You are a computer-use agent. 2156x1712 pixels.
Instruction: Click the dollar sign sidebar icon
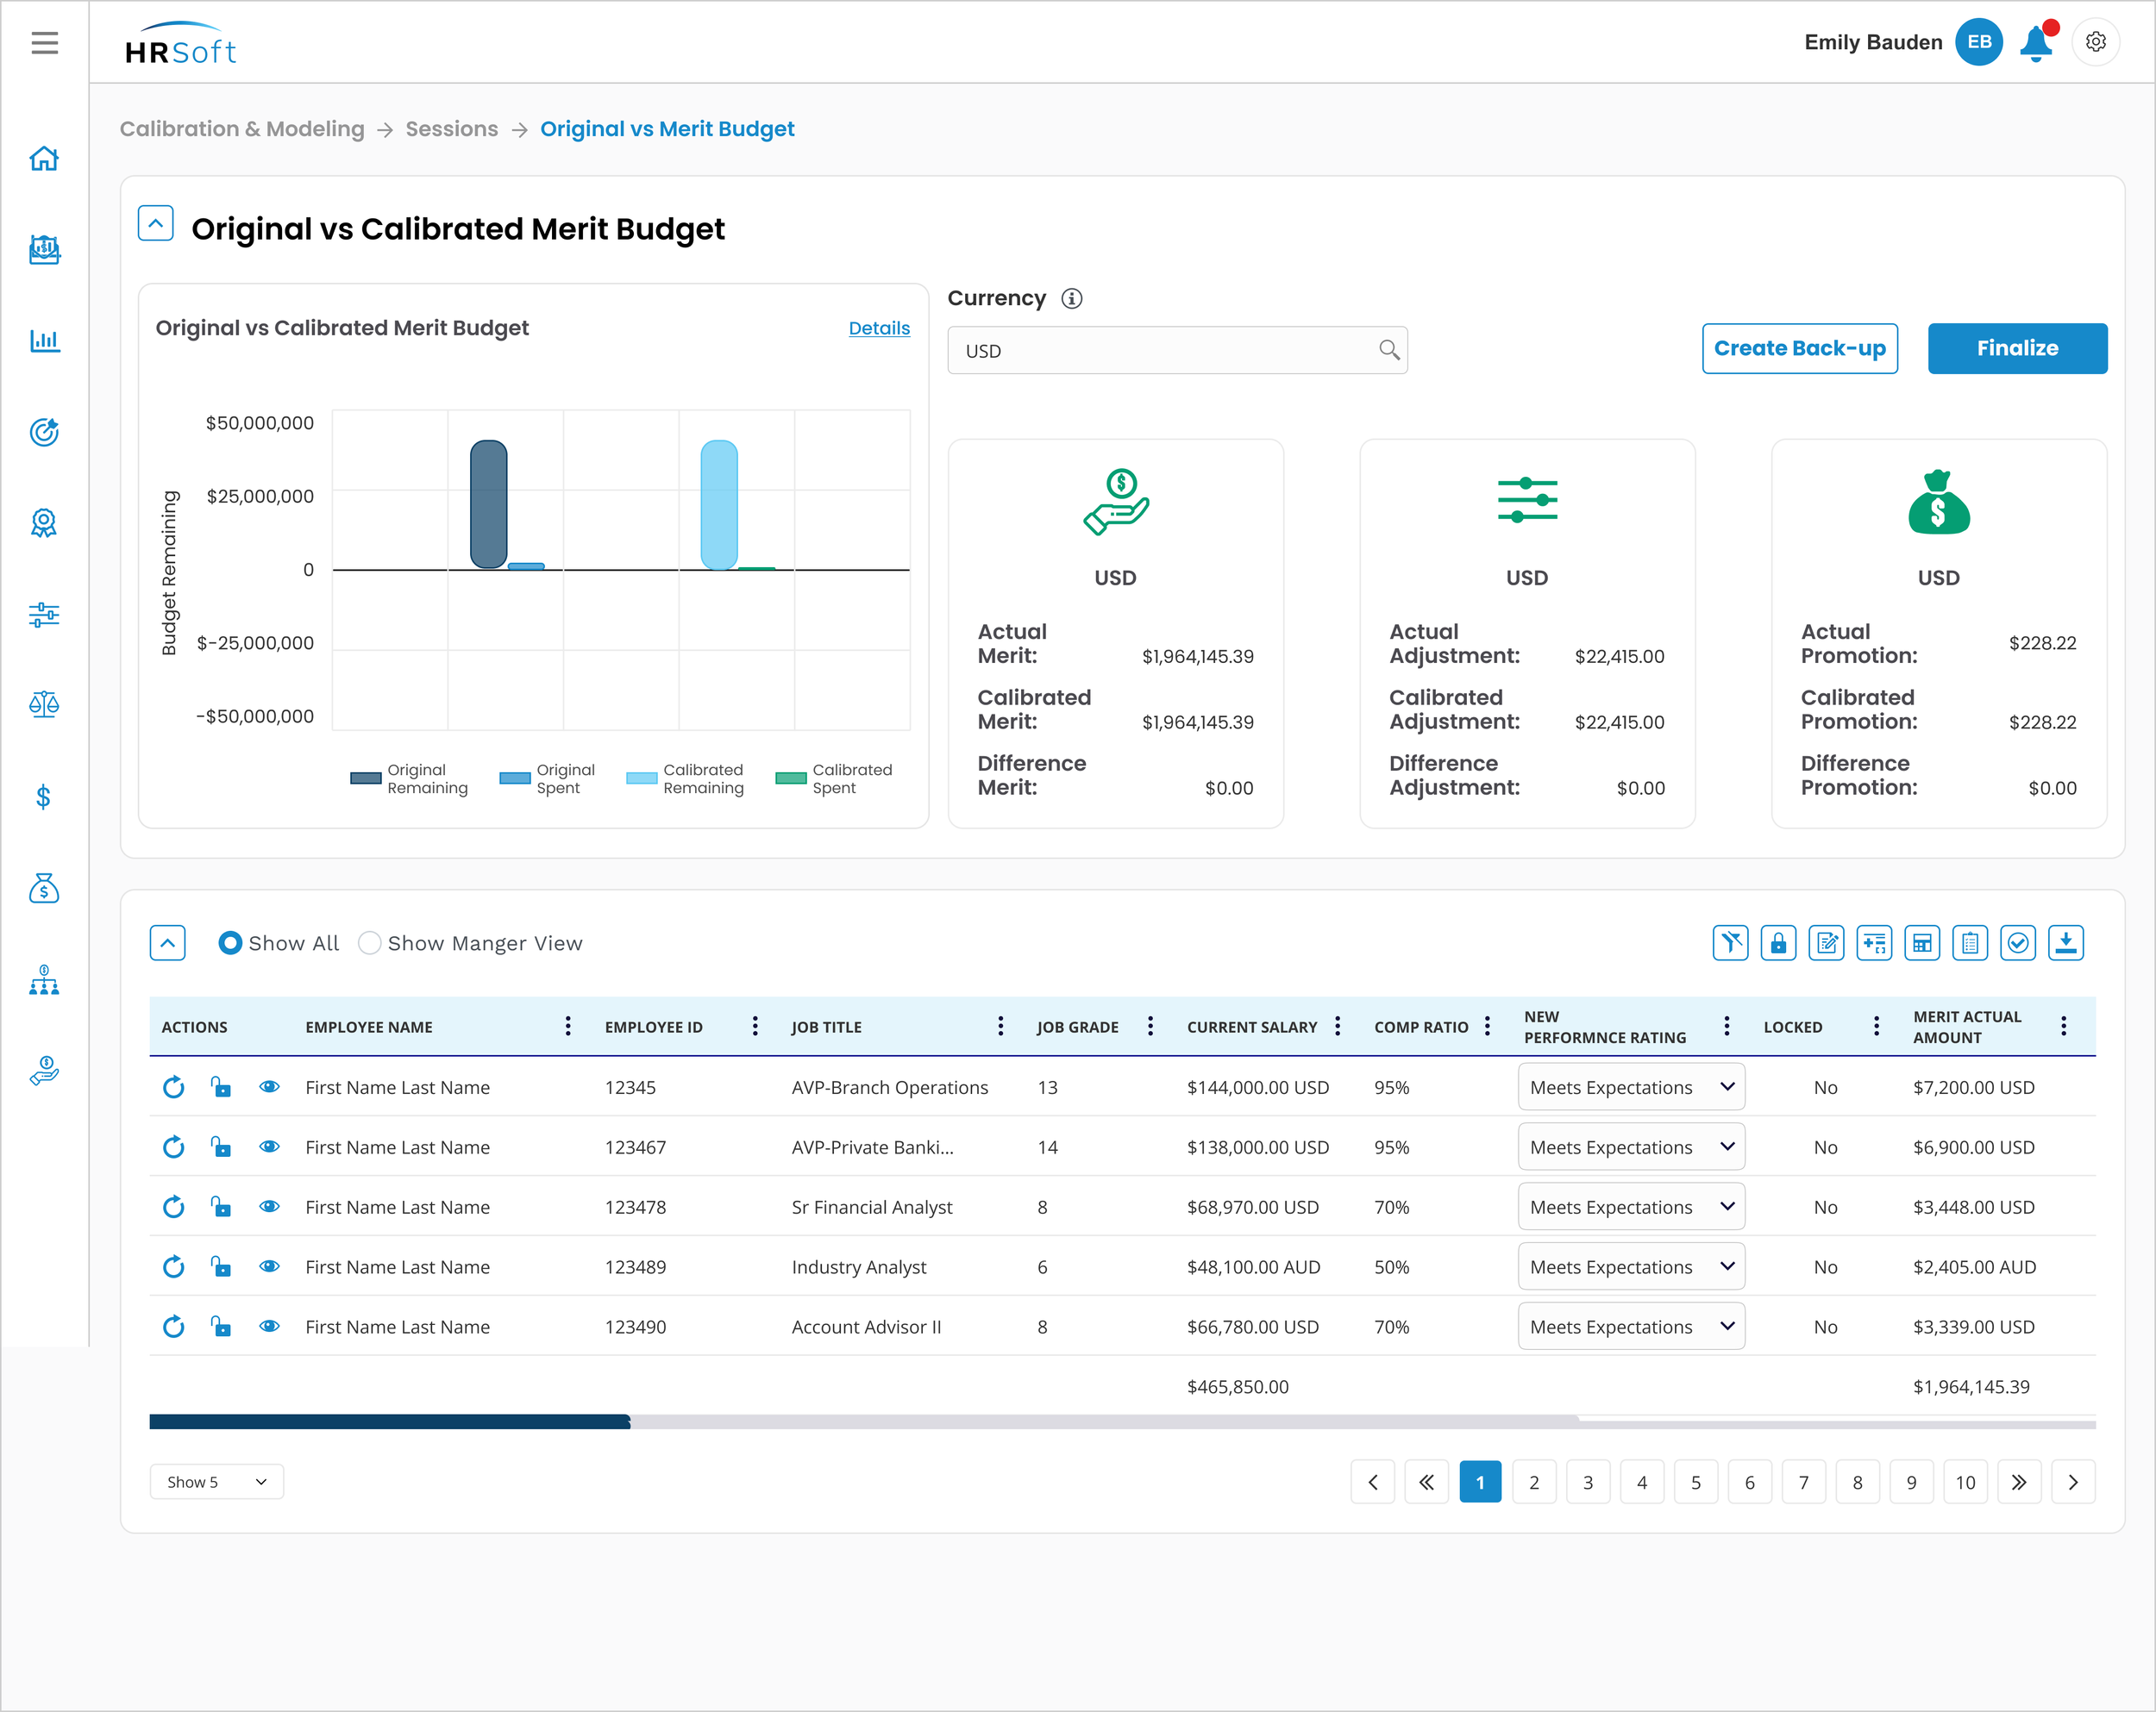click(44, 797)
